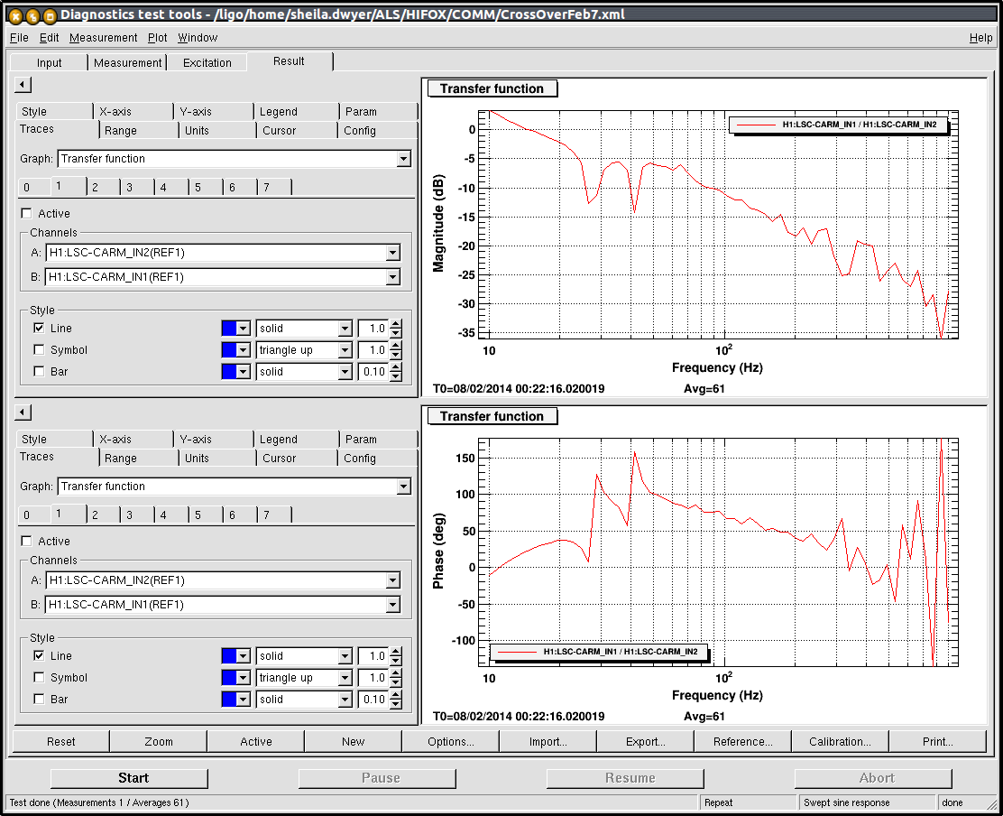The width and height of the screenshot is (1003, 816).
Task: Open the Measurement menu
Action: (x=103, y=38)
